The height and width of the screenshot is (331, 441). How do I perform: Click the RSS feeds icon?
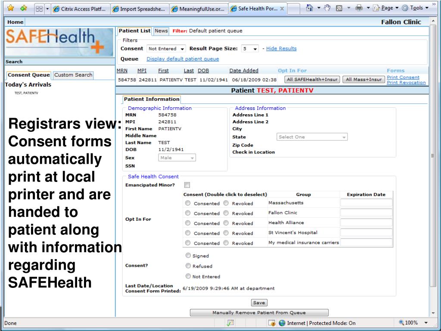pos(339,8)
